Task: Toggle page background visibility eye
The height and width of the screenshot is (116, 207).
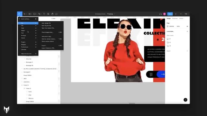Action: tap(187, 26)
